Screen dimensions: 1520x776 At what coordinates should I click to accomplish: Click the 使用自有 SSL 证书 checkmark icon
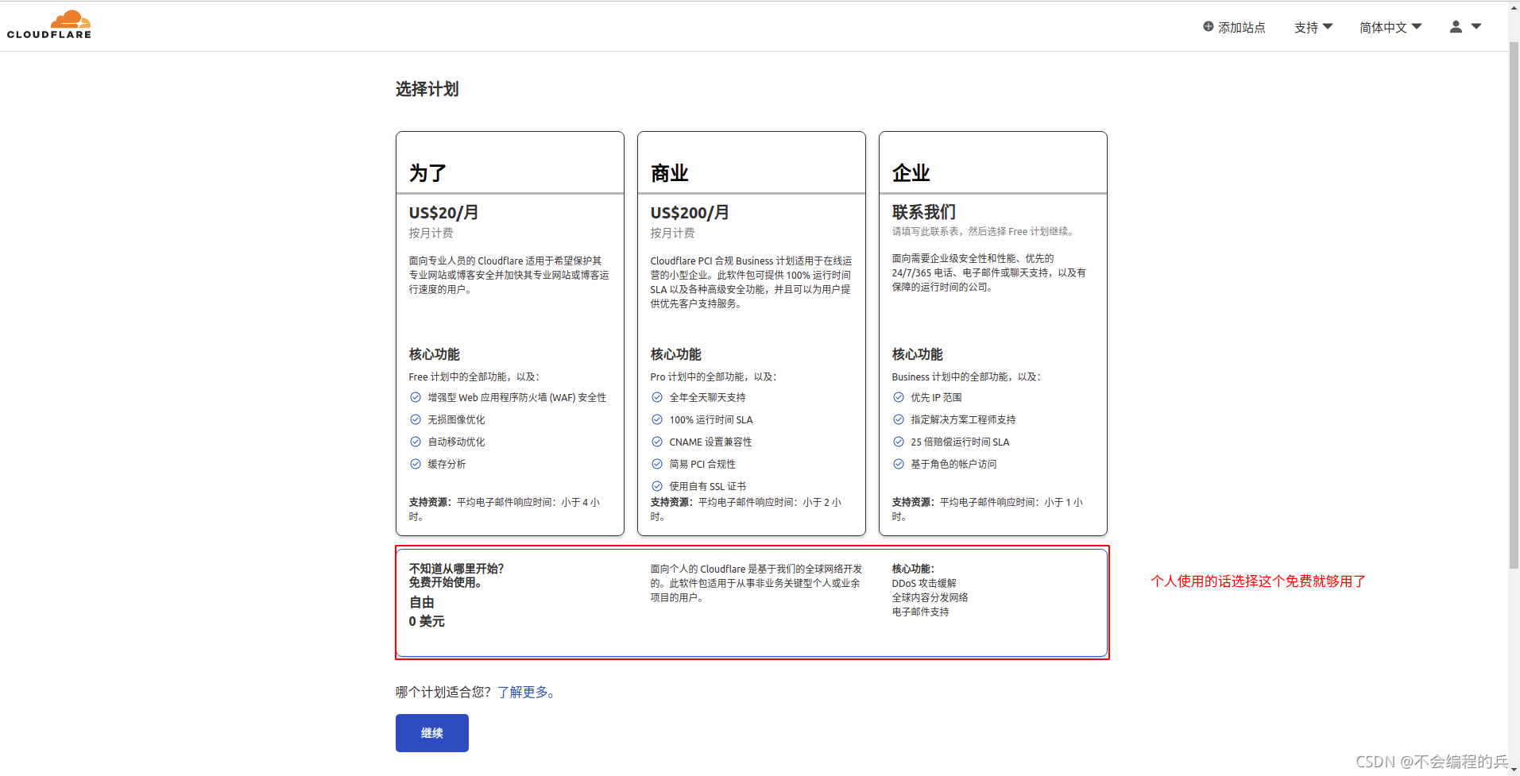657,486
